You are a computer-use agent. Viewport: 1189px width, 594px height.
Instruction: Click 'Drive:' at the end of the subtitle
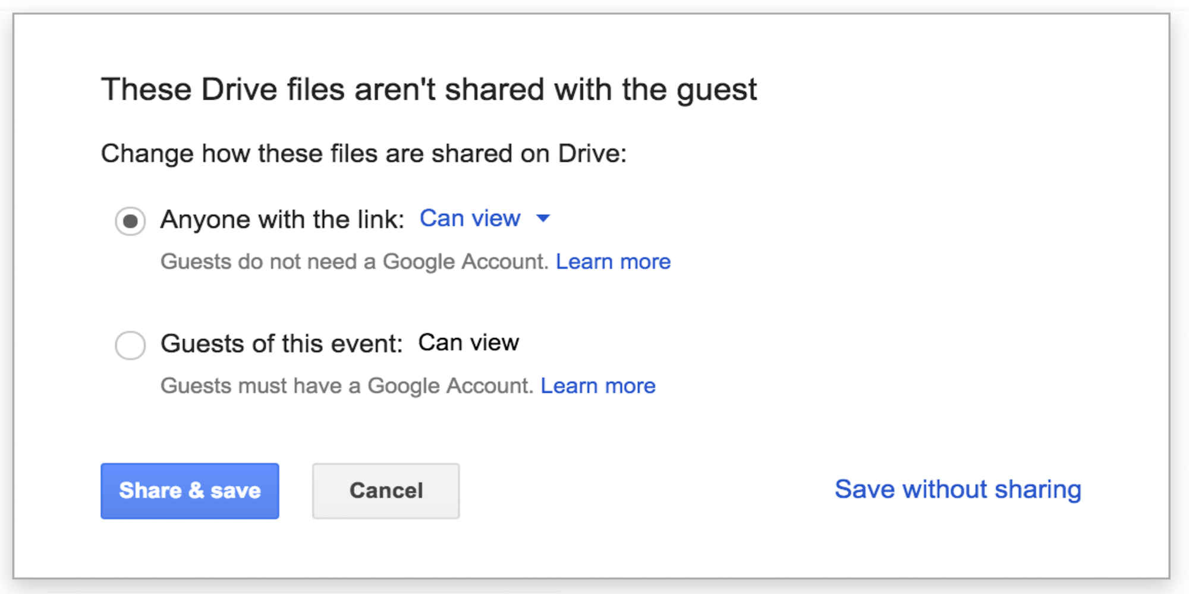(x=592, y=154)
